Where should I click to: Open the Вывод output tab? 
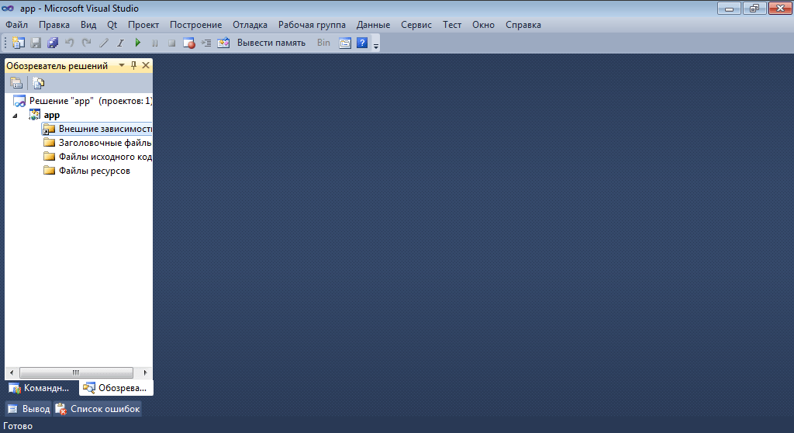tap(29, 409)
